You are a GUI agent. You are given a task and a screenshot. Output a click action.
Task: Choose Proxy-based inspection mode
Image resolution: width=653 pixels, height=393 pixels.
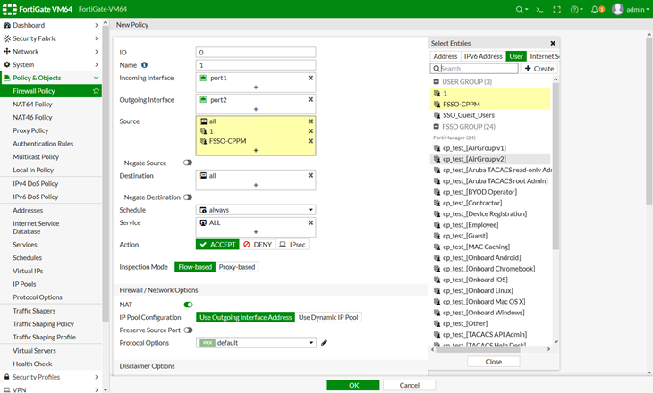point(237,267)
